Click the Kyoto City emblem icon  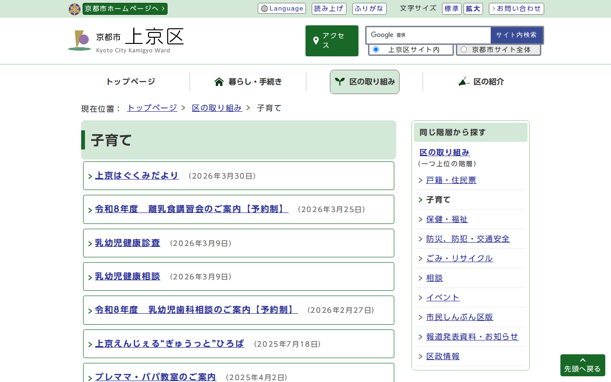point(74,9)
